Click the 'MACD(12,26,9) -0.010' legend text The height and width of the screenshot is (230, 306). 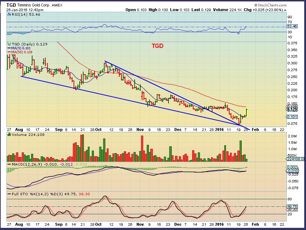pyautogui.click(x=35, y=165)
